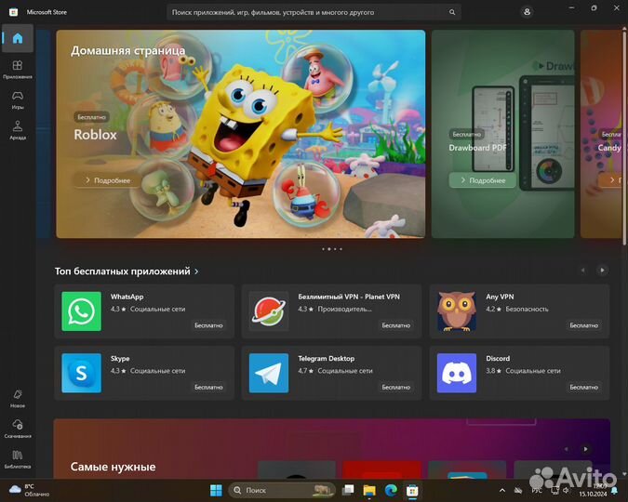
Task: Click Бесплатно button for Planet VPN
Action: [x=396, y=325]
